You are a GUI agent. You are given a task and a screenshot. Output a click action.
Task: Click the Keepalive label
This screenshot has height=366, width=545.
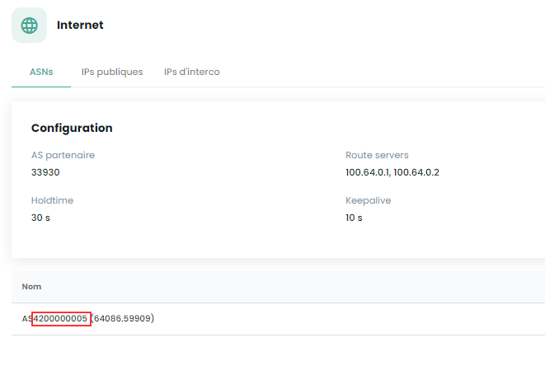point(368,200)
